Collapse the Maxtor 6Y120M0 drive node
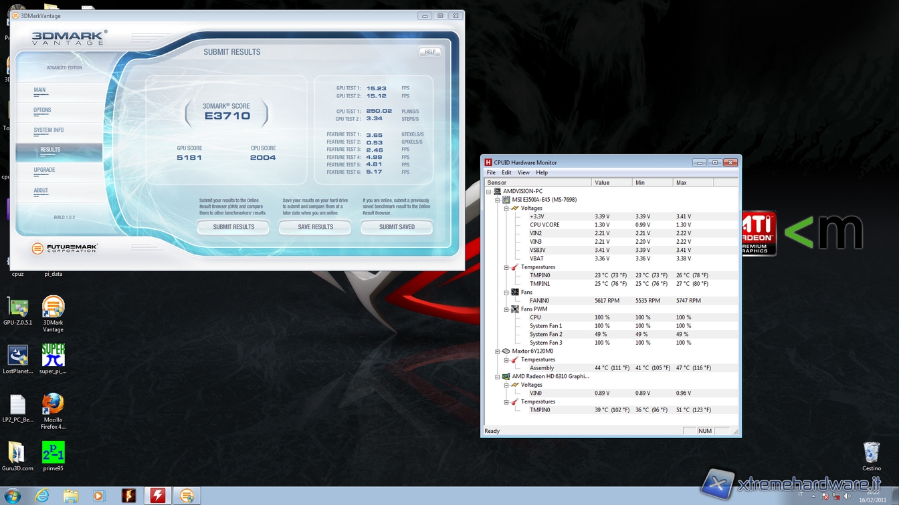Viewport: 899px width, 505px height. point(498,351)
